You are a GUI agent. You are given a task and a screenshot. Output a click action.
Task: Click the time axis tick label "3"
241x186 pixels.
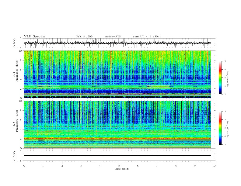click(81, 166)
